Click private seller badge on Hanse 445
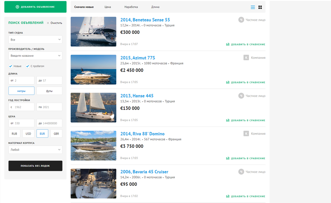This screenshot has width=331, height=203. click(241, 96)
